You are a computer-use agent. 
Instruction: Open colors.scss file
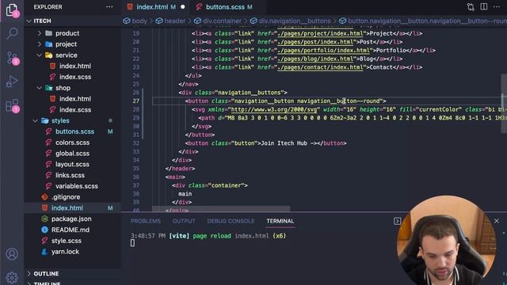[72, 142]
